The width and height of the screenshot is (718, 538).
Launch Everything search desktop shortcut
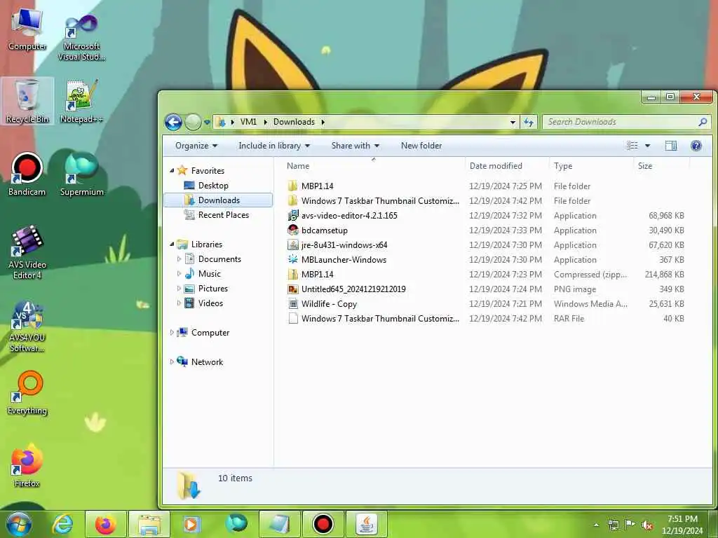click(27, 392)
